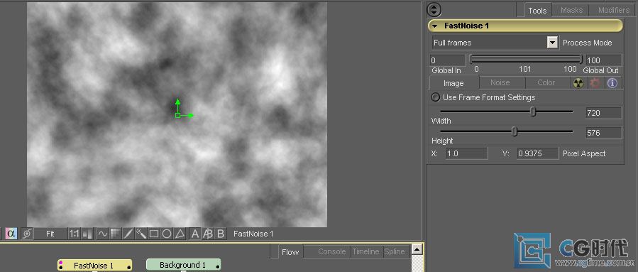
Task: Click the Width value field 720
Action: (603, 113)
